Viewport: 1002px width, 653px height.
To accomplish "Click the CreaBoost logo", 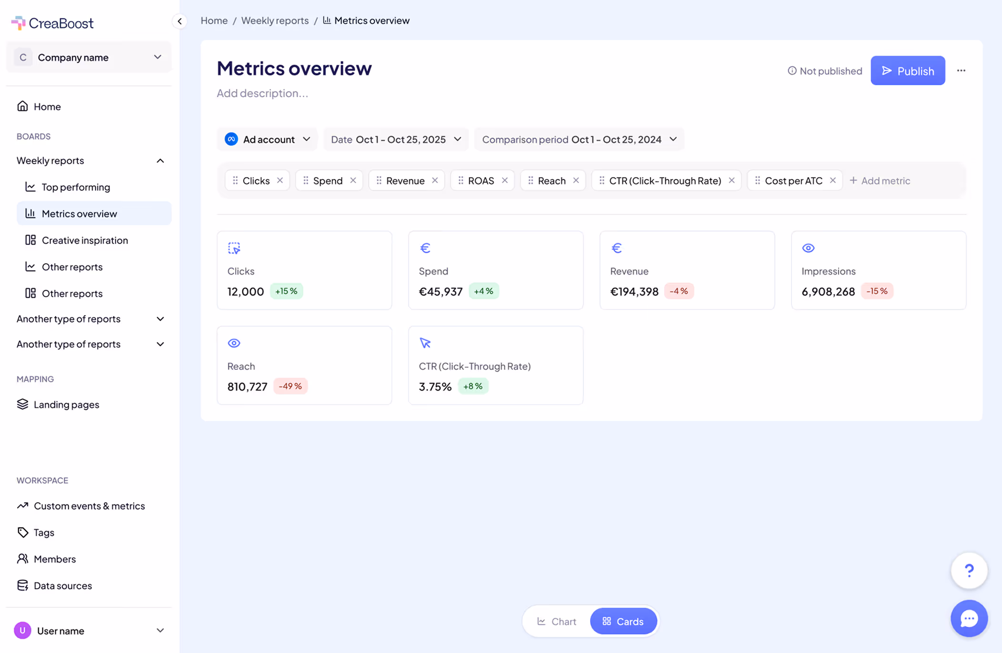I will click(52, 23).
